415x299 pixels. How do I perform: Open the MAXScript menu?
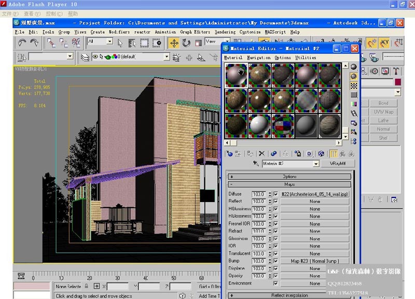click(275, 32)
